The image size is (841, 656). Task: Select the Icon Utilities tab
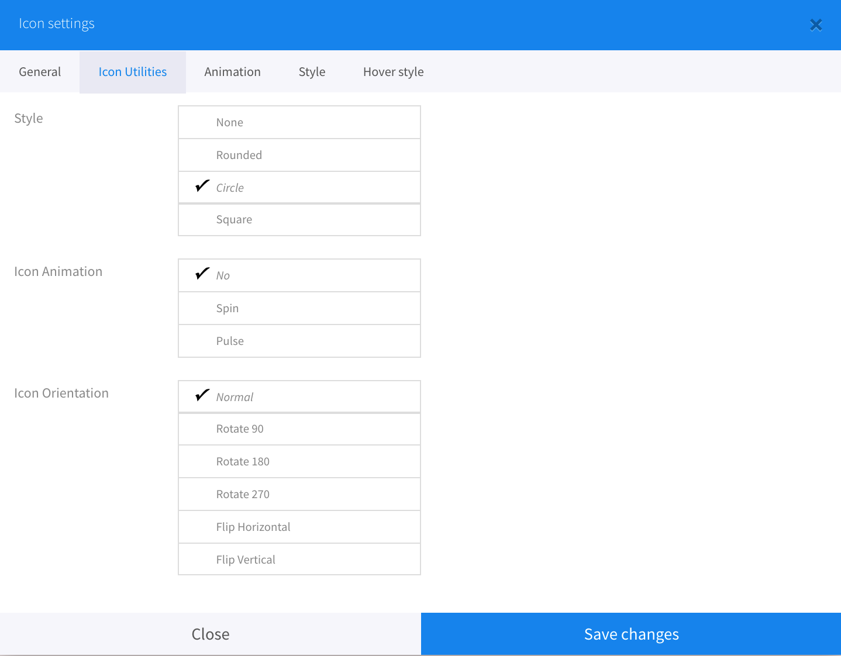click(x=133, y=72)
